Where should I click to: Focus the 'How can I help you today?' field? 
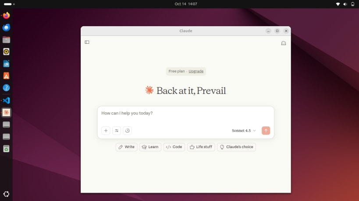(x=185, y=114)
